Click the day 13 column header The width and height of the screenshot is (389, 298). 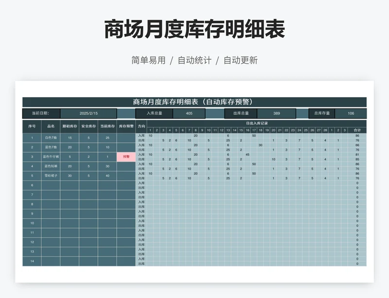tap(228, 130)
